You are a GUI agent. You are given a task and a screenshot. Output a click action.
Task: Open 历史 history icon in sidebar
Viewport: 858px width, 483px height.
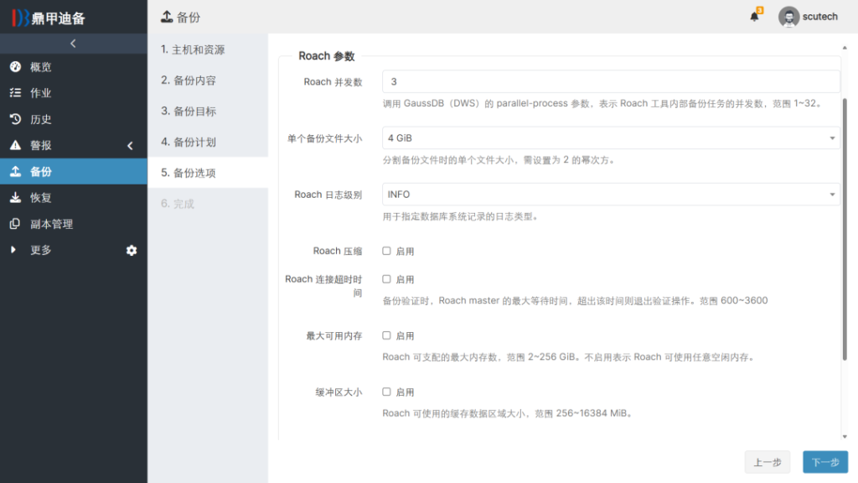coord(15,119)
